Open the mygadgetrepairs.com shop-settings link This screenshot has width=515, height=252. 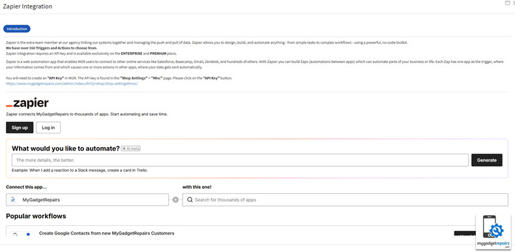[72, 83]
